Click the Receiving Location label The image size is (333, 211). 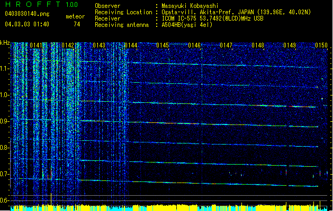click(x=123, y=12)
